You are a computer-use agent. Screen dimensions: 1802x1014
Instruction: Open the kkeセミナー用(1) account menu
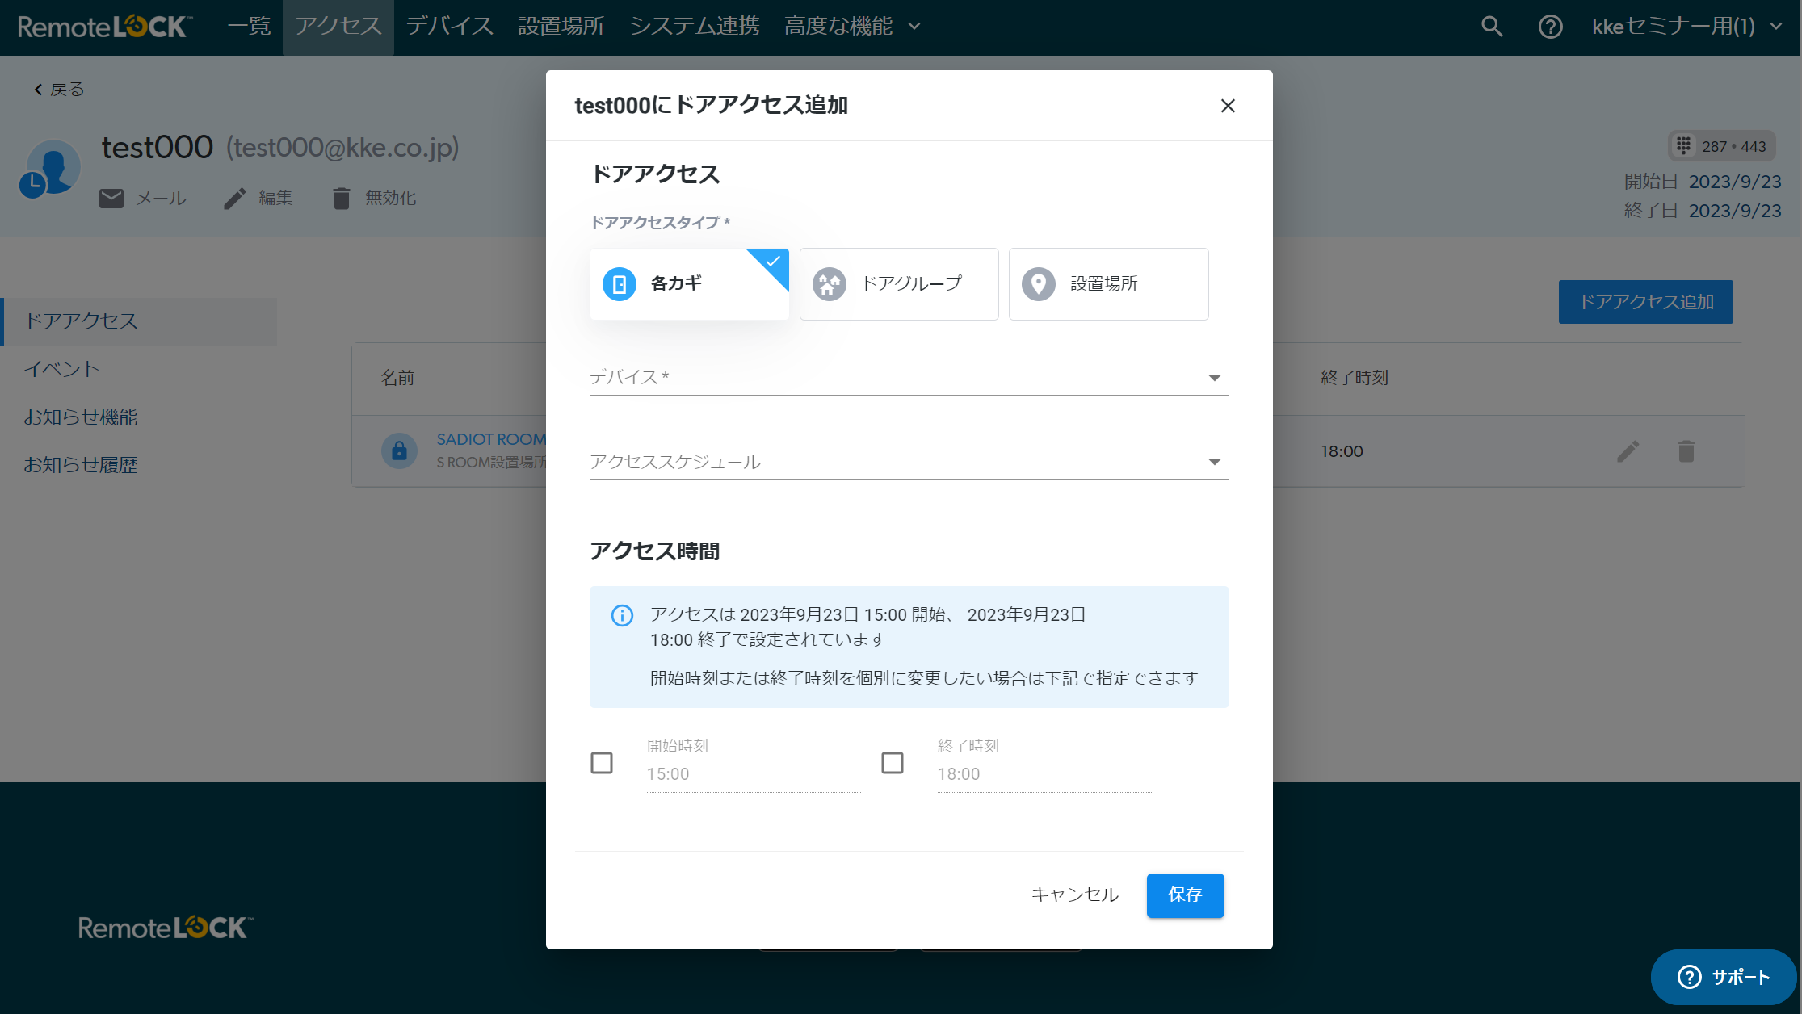click(1686, 27)
